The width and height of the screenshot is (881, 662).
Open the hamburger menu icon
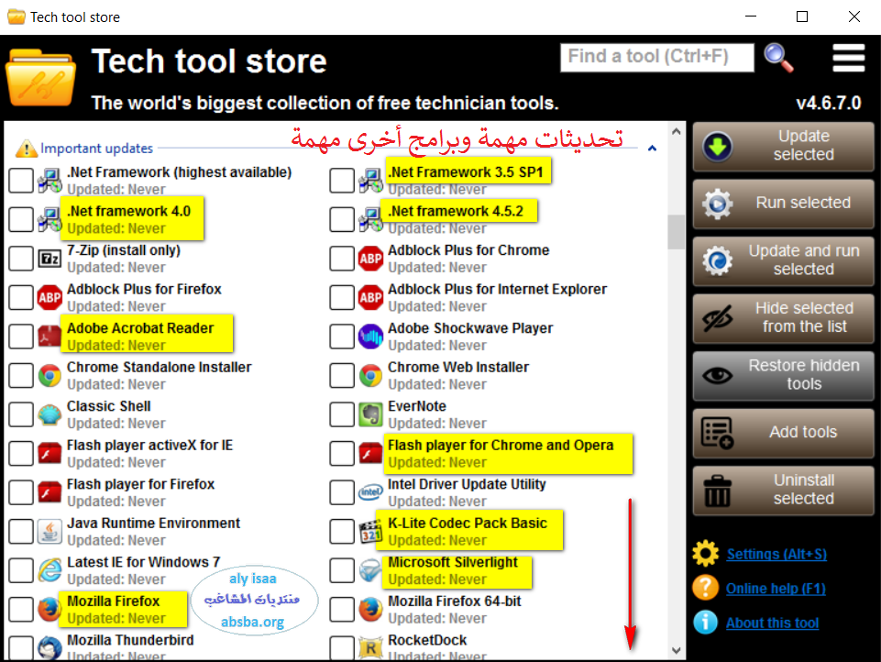[848, 57]
